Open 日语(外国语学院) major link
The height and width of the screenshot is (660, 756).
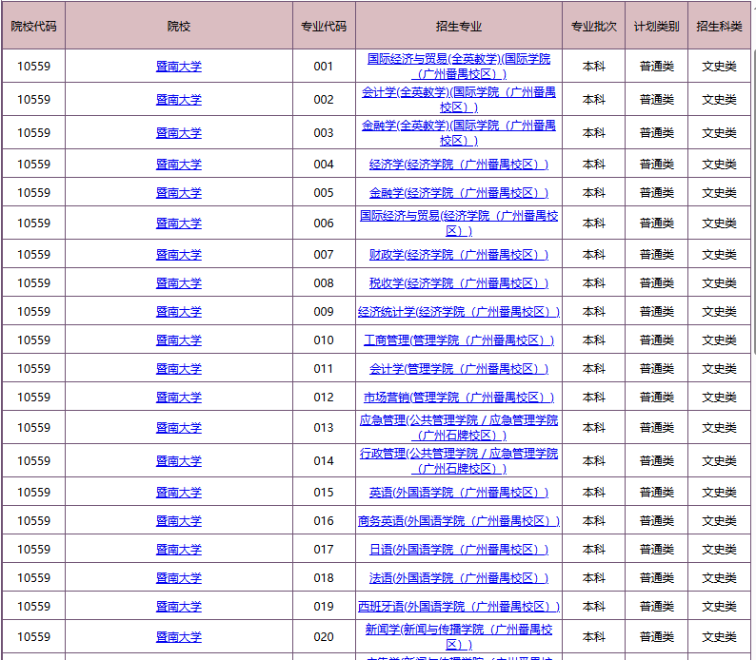459,550
